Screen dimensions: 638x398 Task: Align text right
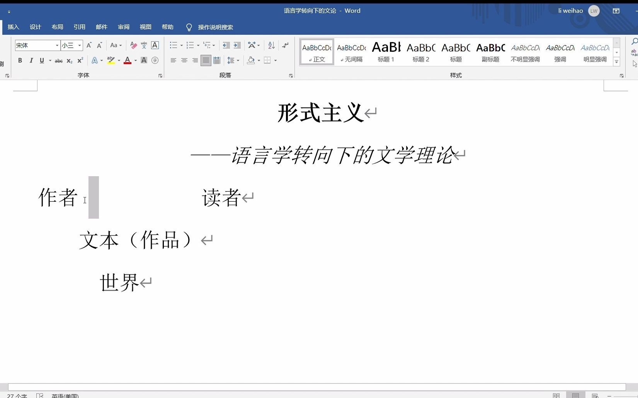(195, 60)
